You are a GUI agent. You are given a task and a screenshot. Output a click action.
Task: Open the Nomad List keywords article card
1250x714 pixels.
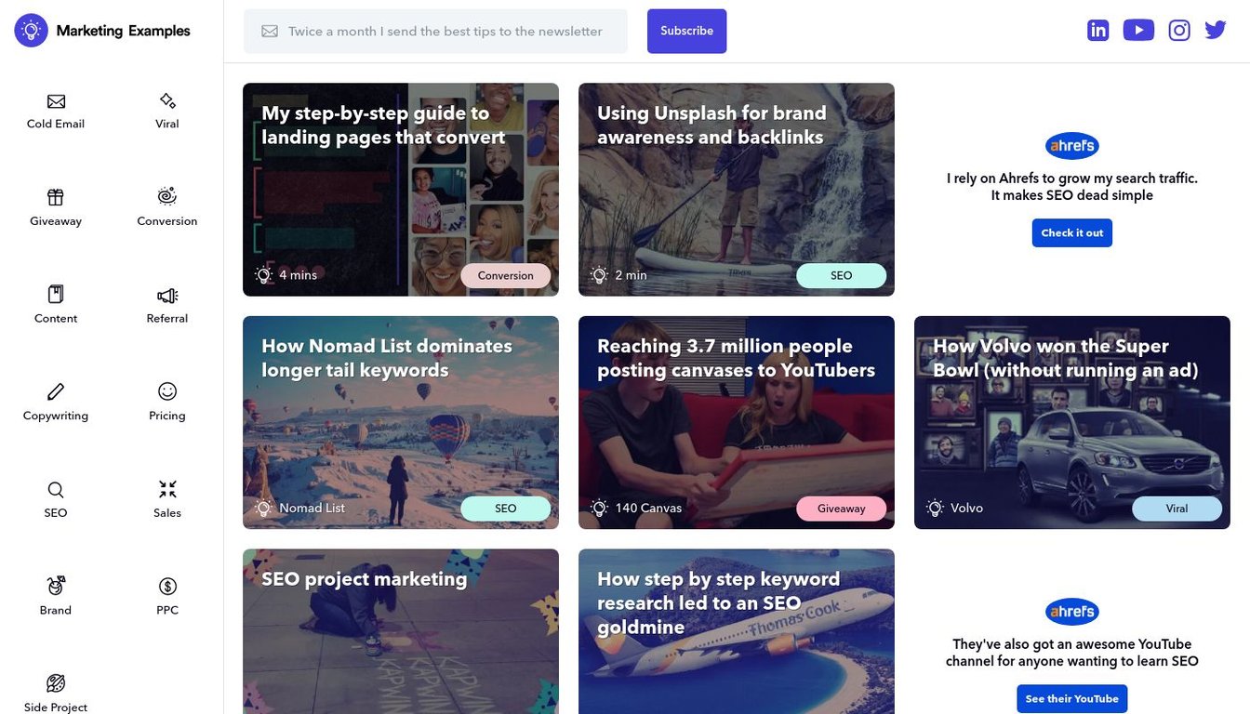(x=401, y=423)
